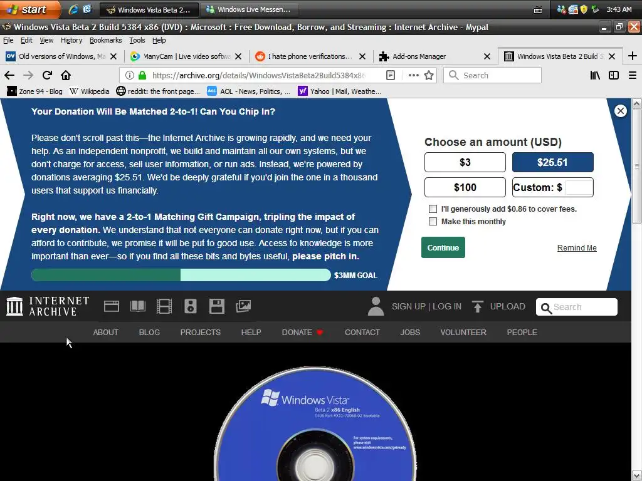Switch to Windows Live Messenger taskbar item
This screenshot has height=481, width=642.
(249, 9)
